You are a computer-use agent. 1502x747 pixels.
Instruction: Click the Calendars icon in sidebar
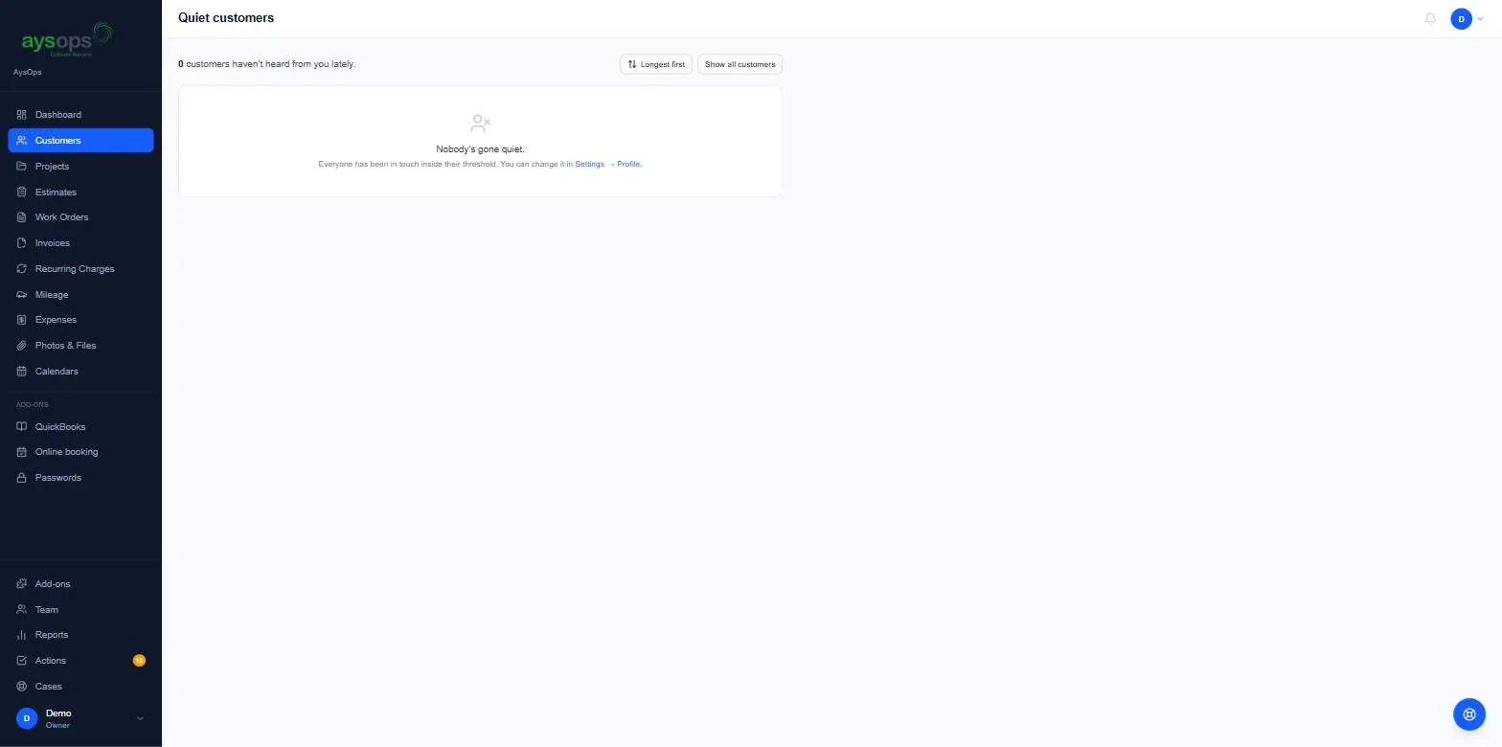tap(22, 372)
